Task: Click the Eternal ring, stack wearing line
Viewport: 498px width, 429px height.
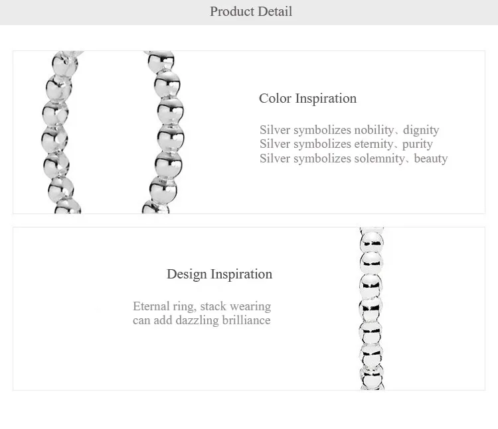Action: coord(202,306)
